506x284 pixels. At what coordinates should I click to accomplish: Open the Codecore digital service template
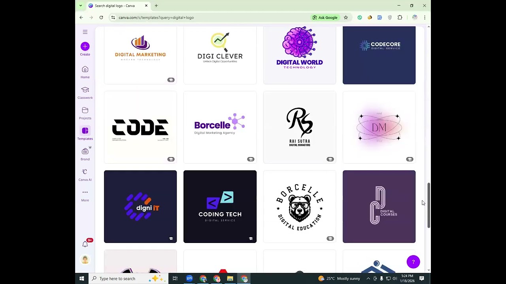point(379,55)
